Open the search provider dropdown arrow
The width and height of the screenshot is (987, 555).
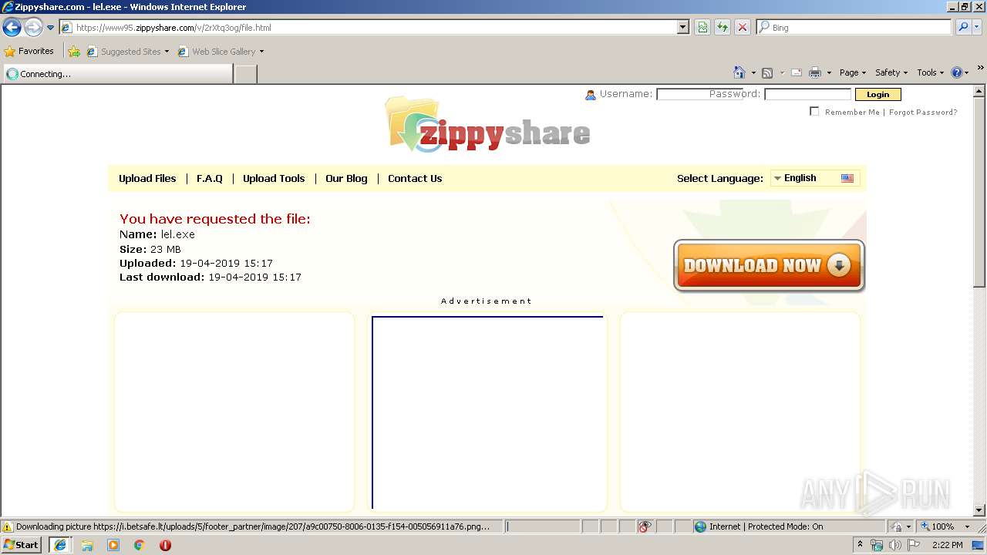[x=976, y=28]
